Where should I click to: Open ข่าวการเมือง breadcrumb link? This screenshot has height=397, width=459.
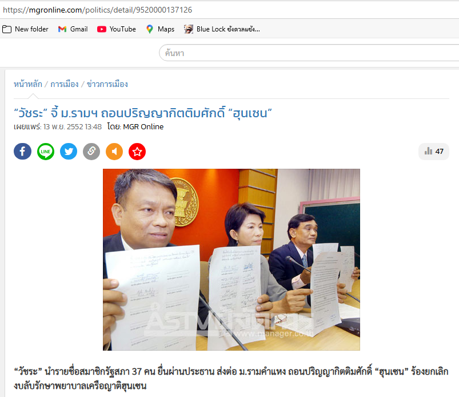[x=107, y=84]
